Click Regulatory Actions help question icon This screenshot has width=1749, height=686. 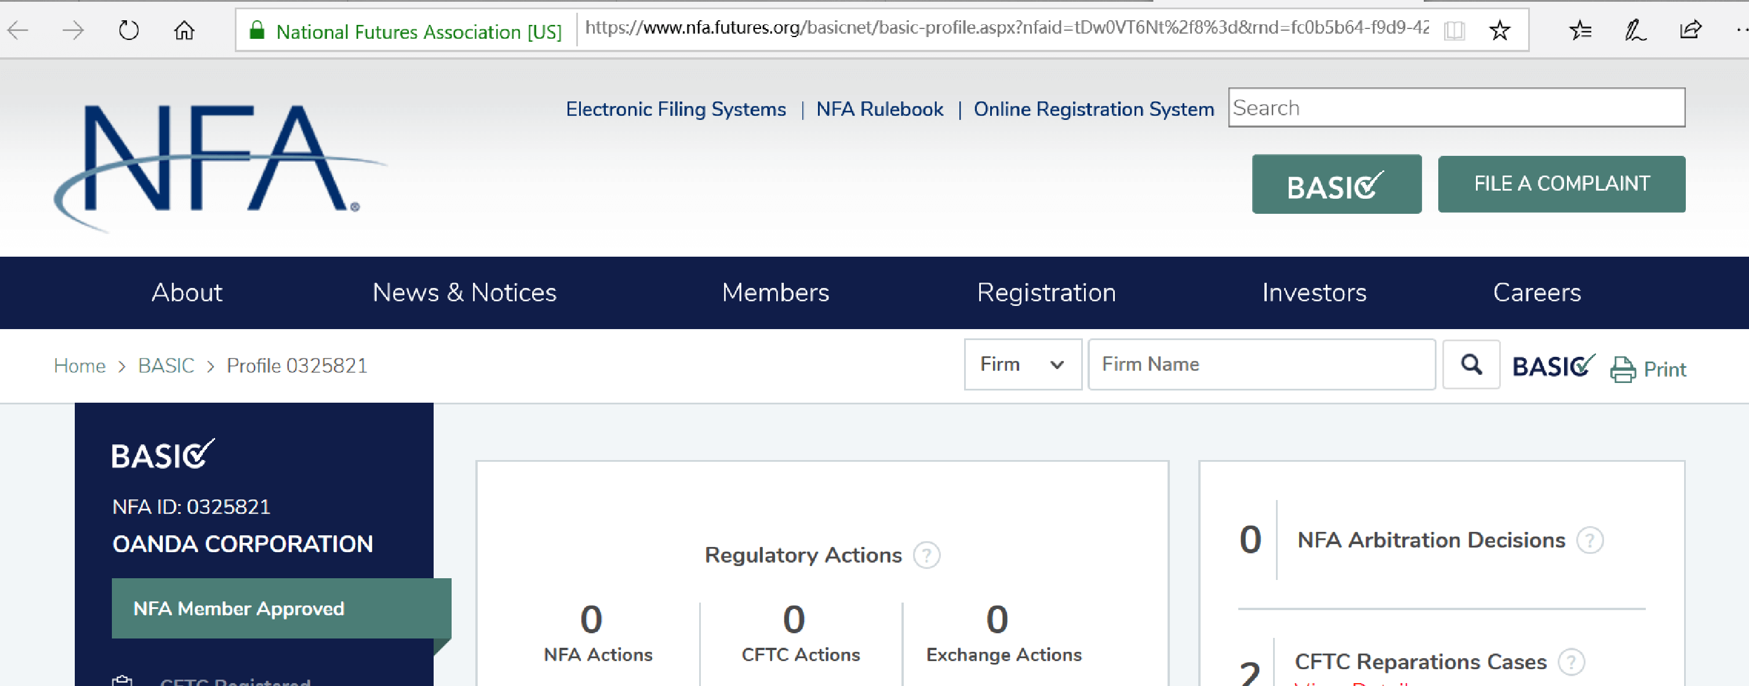point(926,555)
